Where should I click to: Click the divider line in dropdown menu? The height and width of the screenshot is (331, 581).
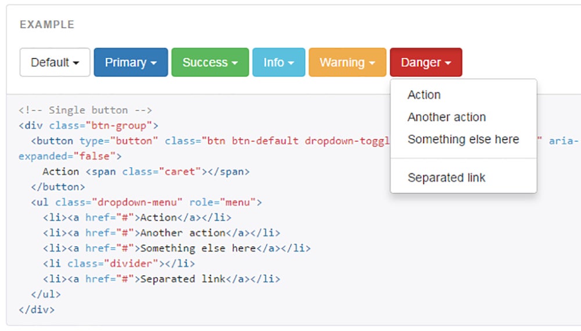click(x=463, y=158)
